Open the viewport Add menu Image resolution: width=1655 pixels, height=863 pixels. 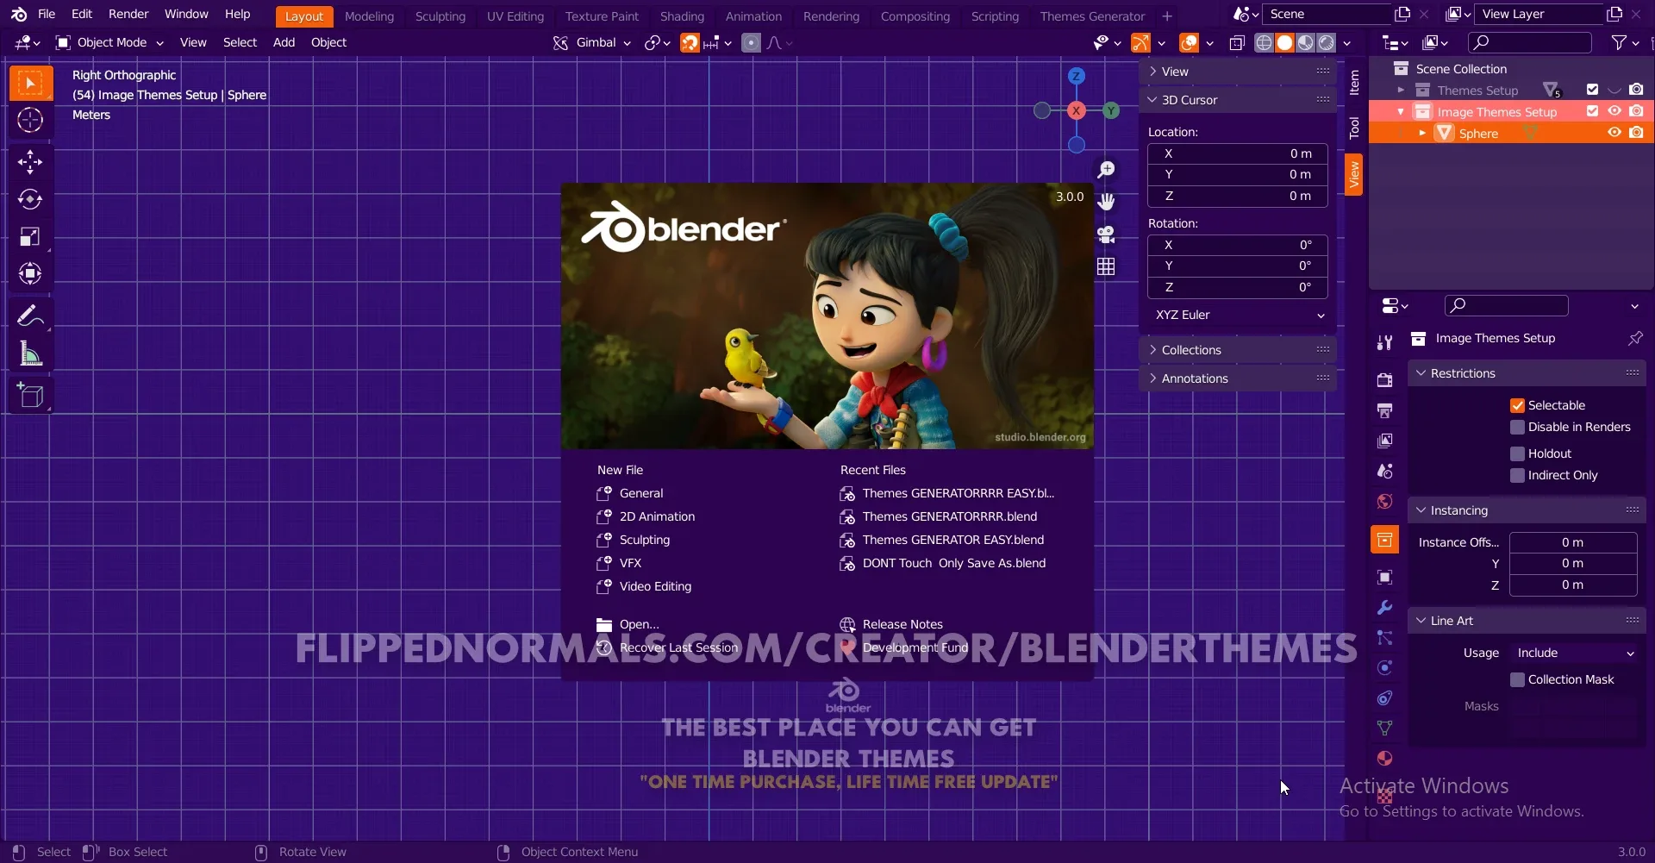284,42
